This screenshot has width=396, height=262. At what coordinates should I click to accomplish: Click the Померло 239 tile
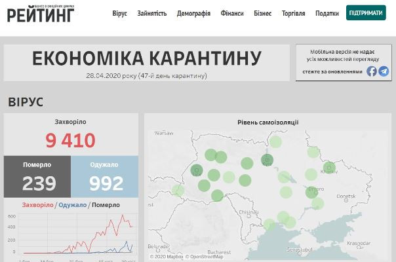tap(37, 176)
